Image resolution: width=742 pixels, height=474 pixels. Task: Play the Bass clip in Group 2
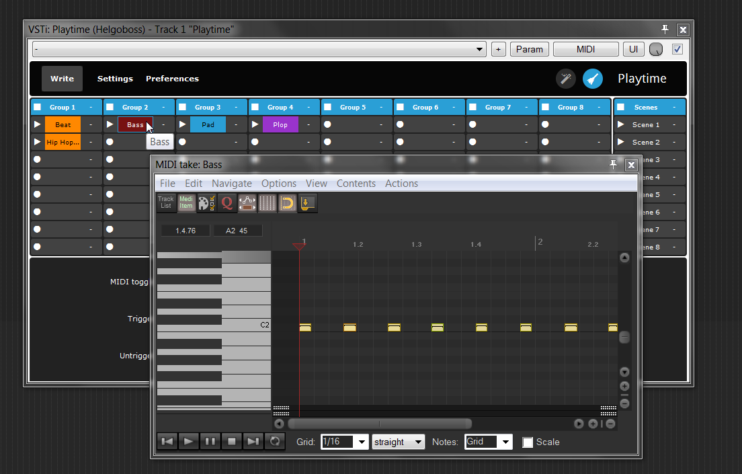[110, 124]
